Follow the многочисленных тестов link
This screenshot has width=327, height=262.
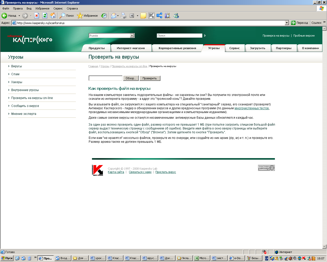252,108
